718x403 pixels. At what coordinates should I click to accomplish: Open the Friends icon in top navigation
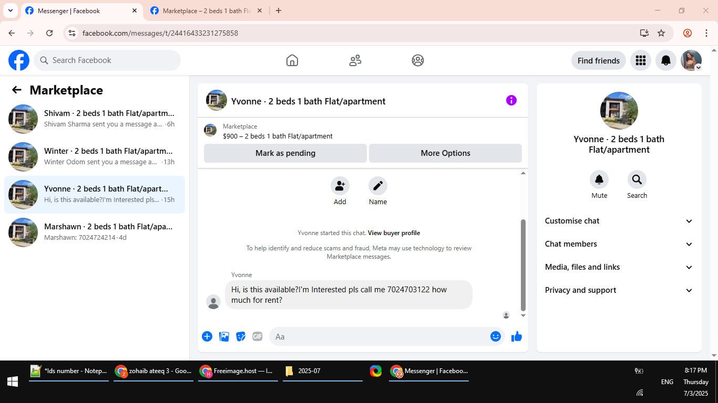[355, 60]
